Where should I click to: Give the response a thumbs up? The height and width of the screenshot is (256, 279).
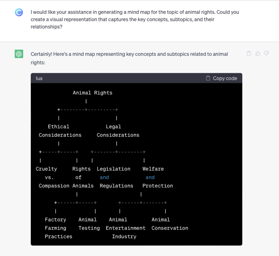258,54
